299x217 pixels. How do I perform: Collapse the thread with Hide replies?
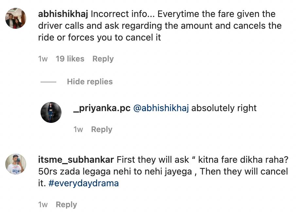pos(90,82)
